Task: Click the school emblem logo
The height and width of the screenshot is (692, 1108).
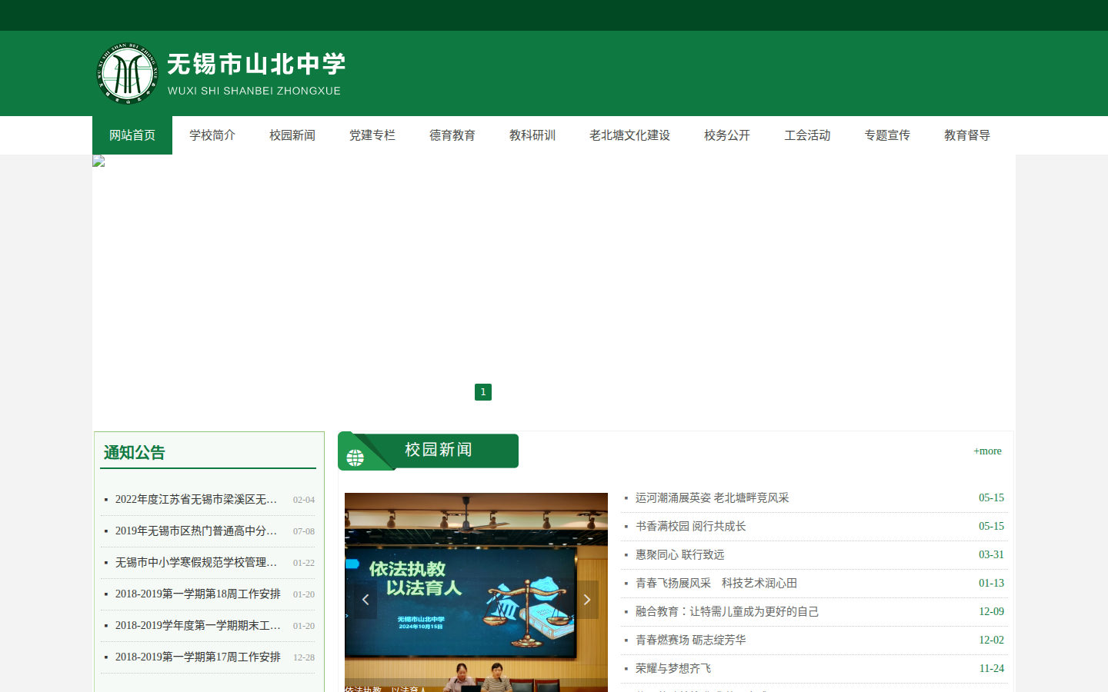Action: [127, 73]
